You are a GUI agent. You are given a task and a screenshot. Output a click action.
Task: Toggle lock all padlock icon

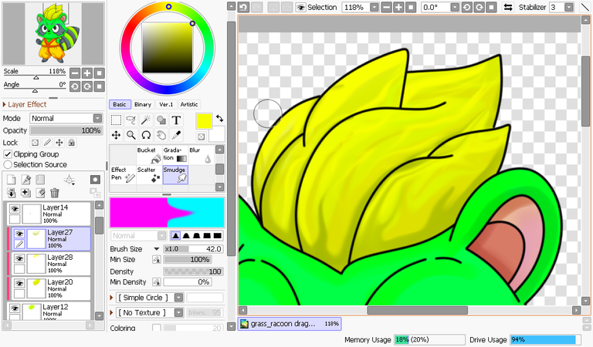click(x=72, y=143)
